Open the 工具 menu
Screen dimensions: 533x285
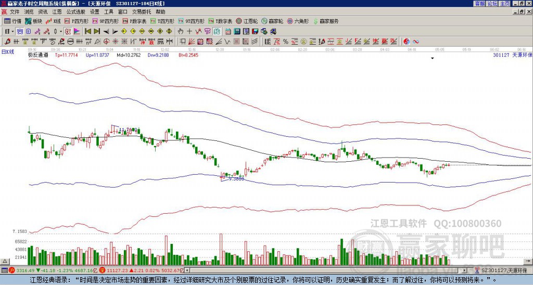108,12
